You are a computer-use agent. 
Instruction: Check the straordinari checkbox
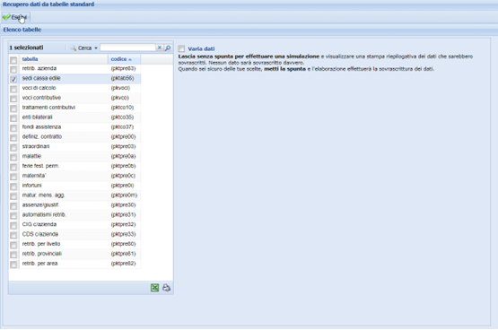pyautogui.click(x=13, y=148)
